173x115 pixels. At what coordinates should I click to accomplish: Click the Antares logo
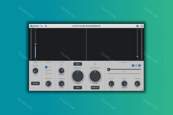(35, 26)
